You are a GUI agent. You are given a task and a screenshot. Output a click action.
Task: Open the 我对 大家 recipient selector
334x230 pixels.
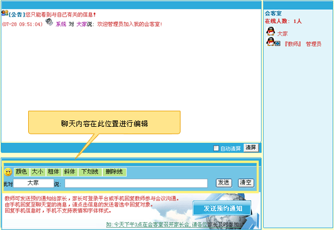[x=33, y=183]
